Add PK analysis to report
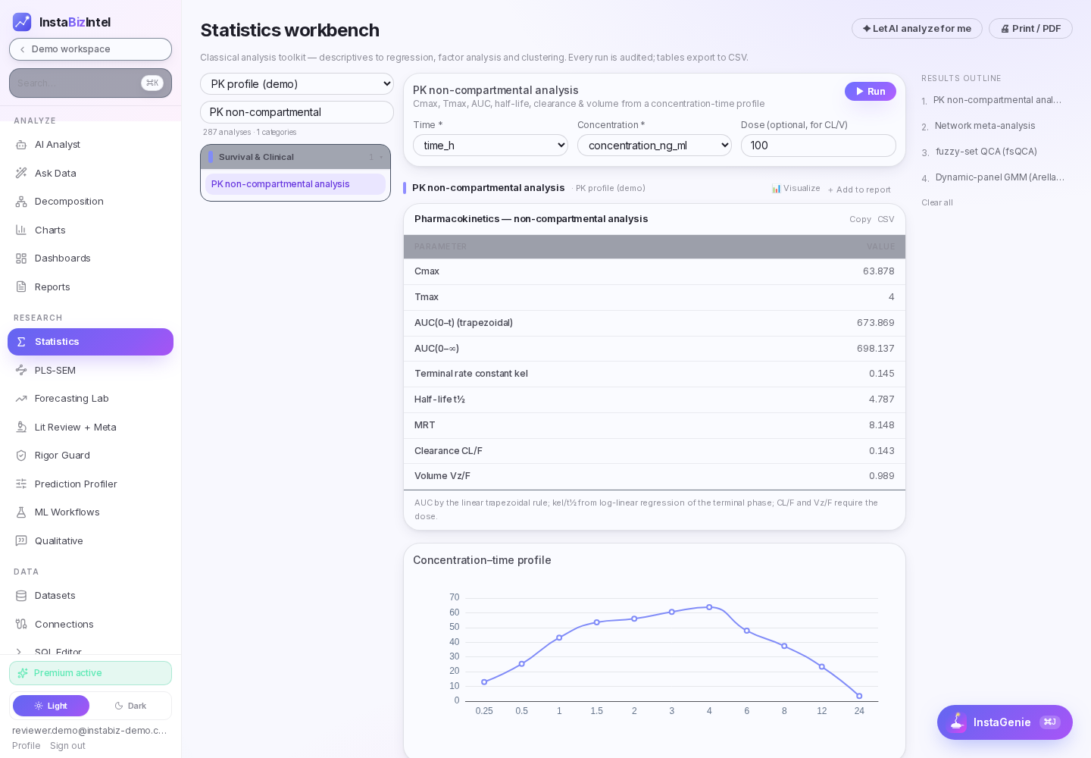The image size is (1091, 758). coord(859,189)
